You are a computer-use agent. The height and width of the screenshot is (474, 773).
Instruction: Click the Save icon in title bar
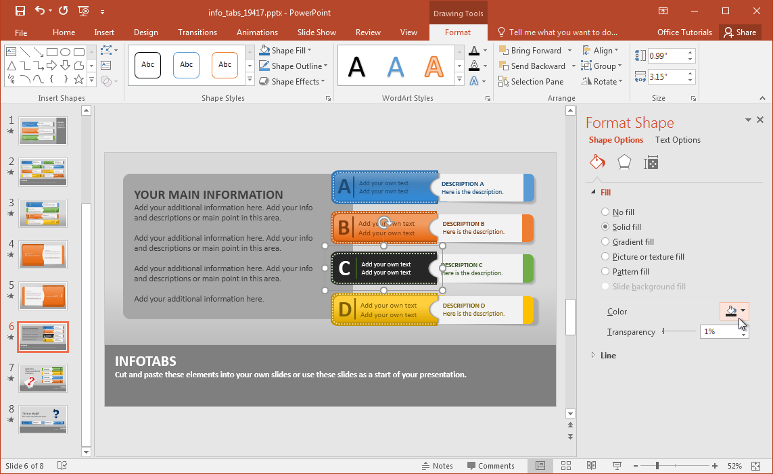(x=20, y=11)
